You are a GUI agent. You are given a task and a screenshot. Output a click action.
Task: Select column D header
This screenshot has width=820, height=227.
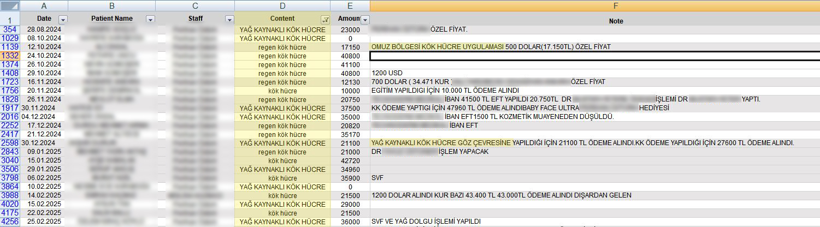(x=282, y=5)
